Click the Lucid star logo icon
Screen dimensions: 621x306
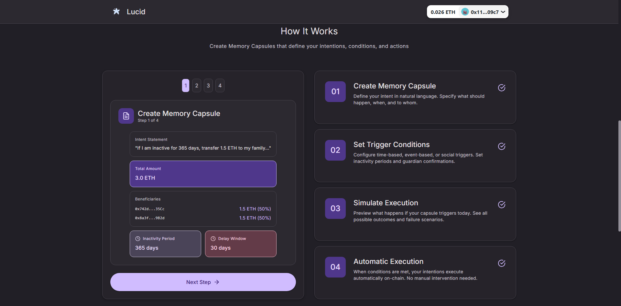coord(116,12)
